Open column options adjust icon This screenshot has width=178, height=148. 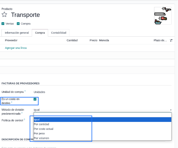pos(171,40)
